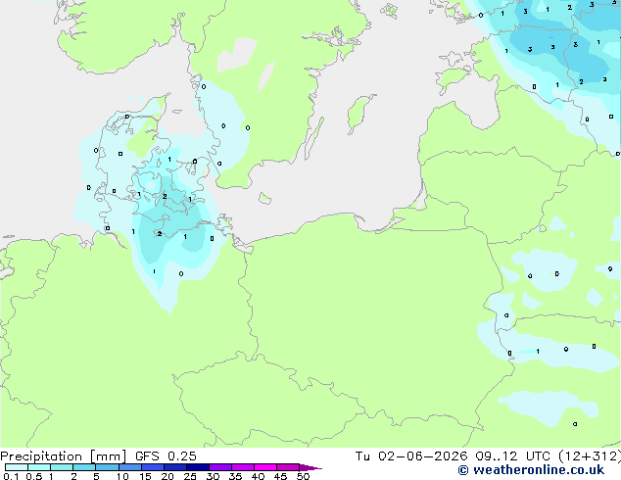
Task: Click the 0.5–1 mm legend swatch
Action: [x=39, y=467]
